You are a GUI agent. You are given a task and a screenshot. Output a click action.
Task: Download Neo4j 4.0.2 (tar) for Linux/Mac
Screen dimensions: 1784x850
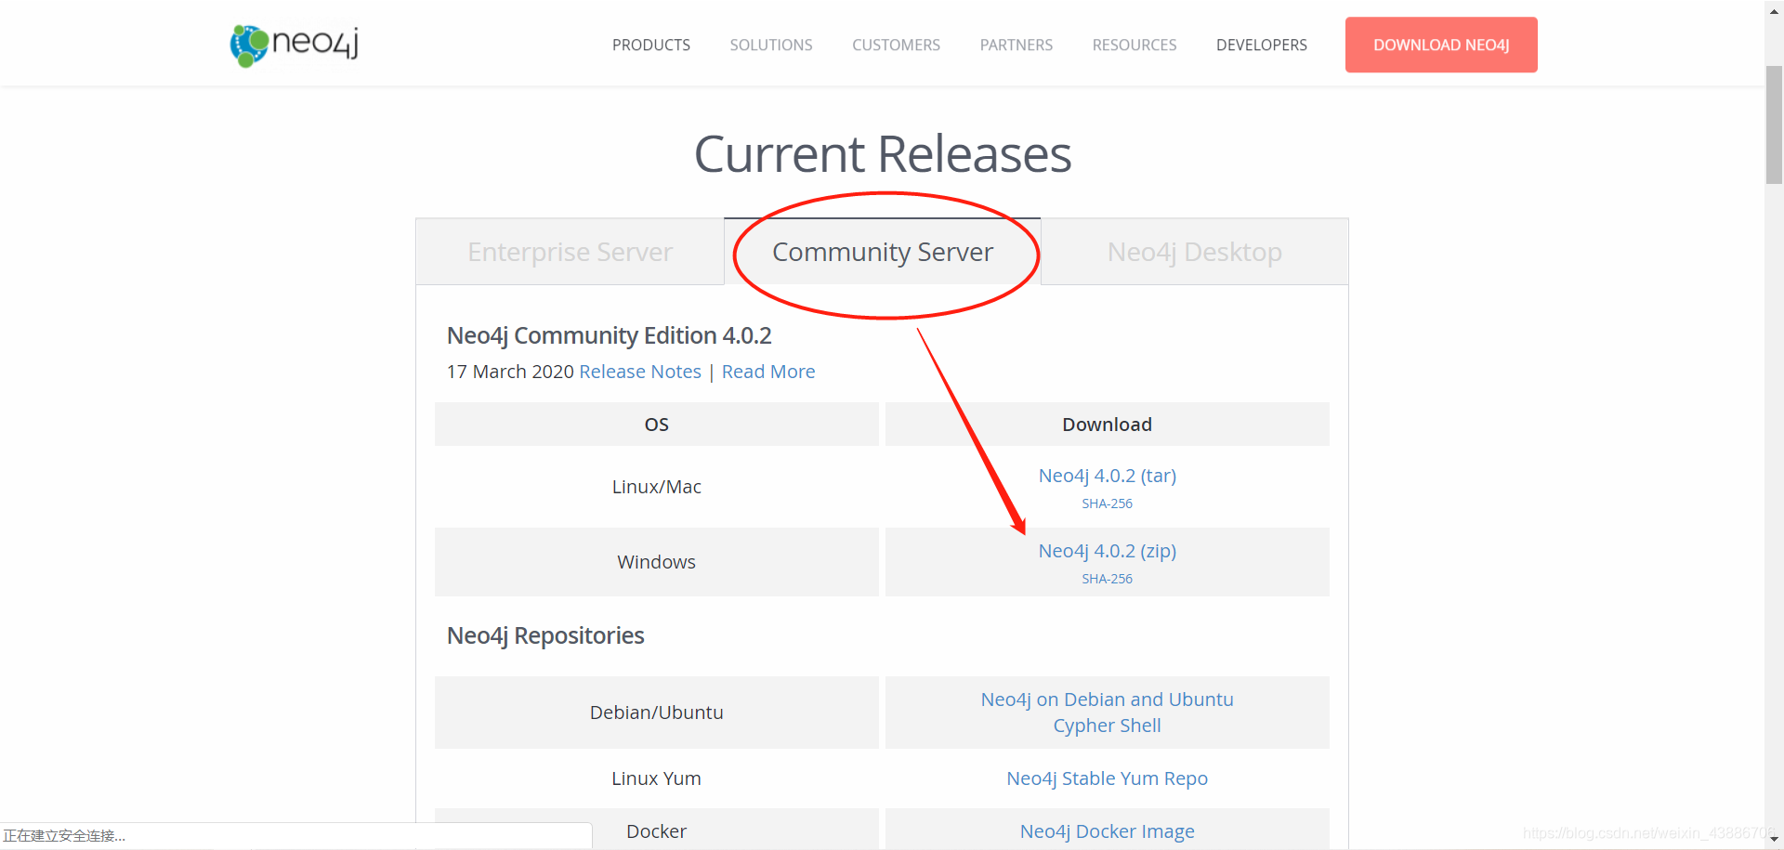pos(1107,476)
